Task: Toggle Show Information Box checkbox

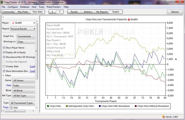Action: [x=4, y=71]
